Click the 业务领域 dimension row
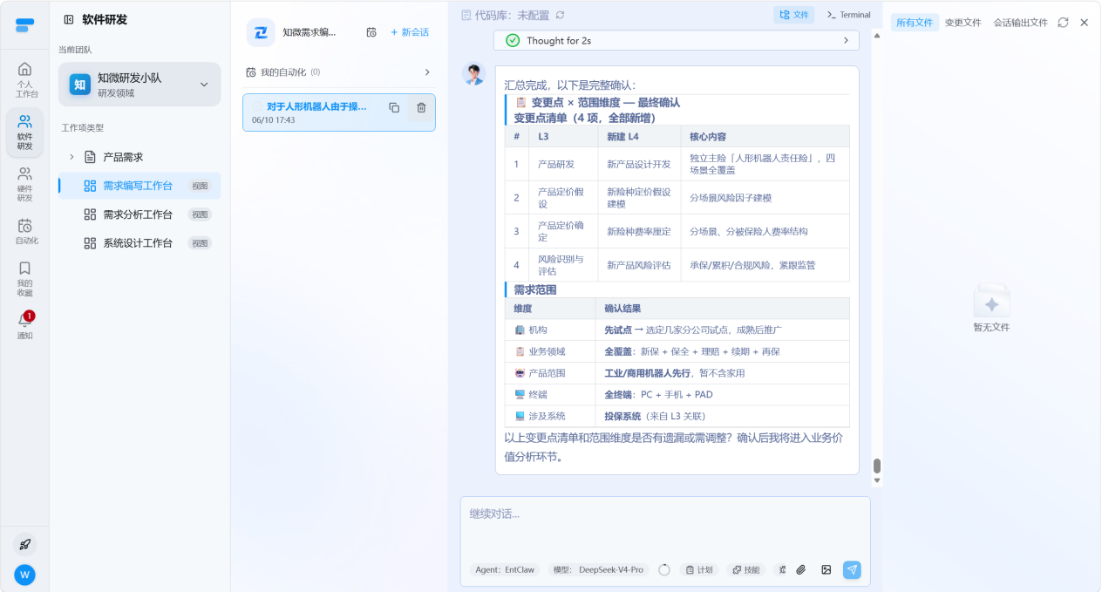 (677, 351)
